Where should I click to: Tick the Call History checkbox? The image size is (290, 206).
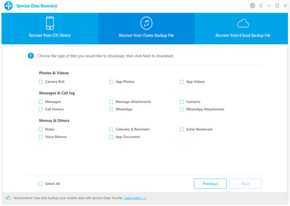[x=41, y=109]
